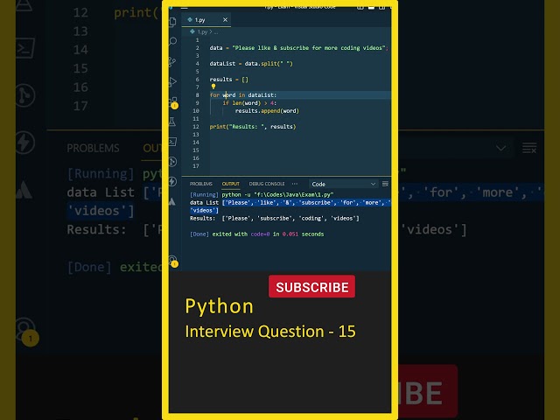Switch to OUTPUT tab in front window
This screenshot has width=560, height=420.
231,184
